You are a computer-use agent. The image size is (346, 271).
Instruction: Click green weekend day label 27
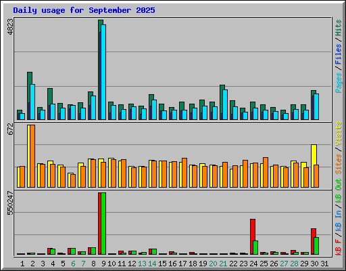(284, 264)
